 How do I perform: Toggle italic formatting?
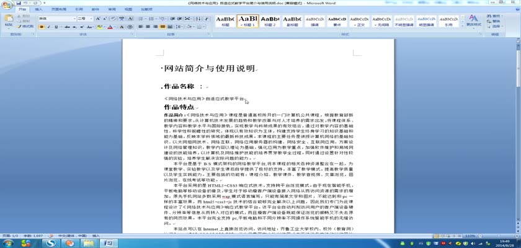tap(49, 27)
